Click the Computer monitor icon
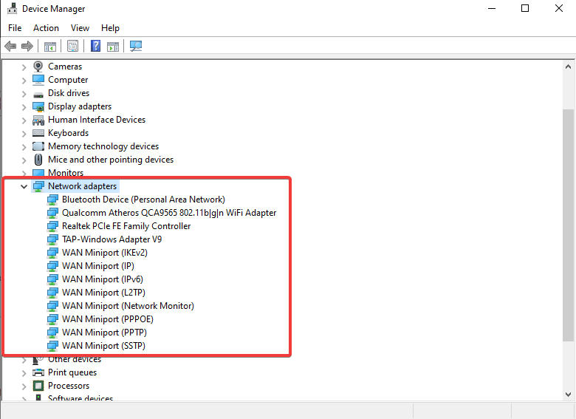The width and height of the screenshot is (576, 419). point(38,80)
